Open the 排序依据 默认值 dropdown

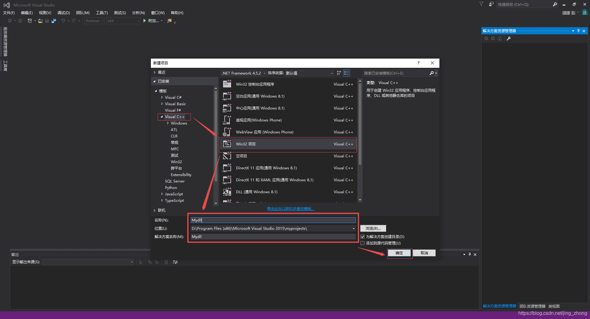[x=309, y=73]
